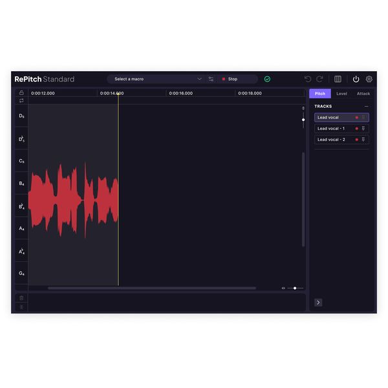Click the loop icon below the lock

(21, 100)
